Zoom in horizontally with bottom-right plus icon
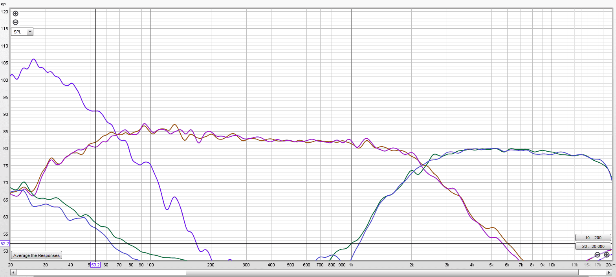Screen dimensions: 616x277 click(x=607, y=255)
